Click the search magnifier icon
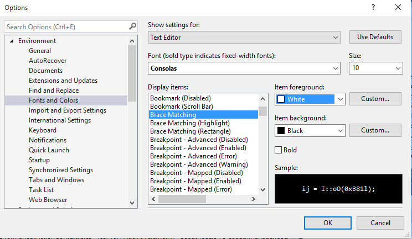Viewport: 412px width, 239px height. tap(133, 26)
